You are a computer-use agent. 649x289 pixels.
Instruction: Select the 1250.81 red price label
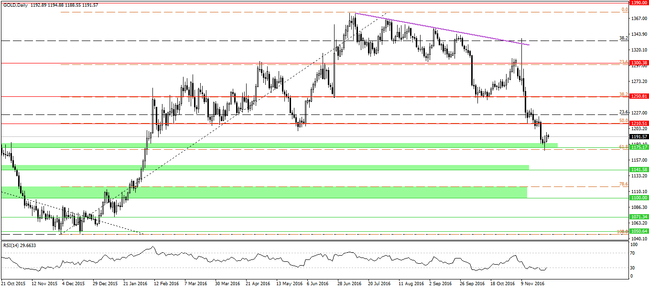click(638, 96)
